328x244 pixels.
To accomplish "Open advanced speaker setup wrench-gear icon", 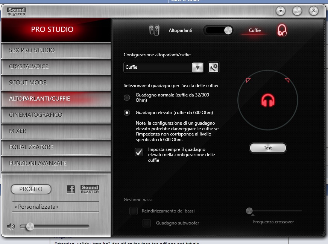I will pyautogui.click(x=213, y=68).
